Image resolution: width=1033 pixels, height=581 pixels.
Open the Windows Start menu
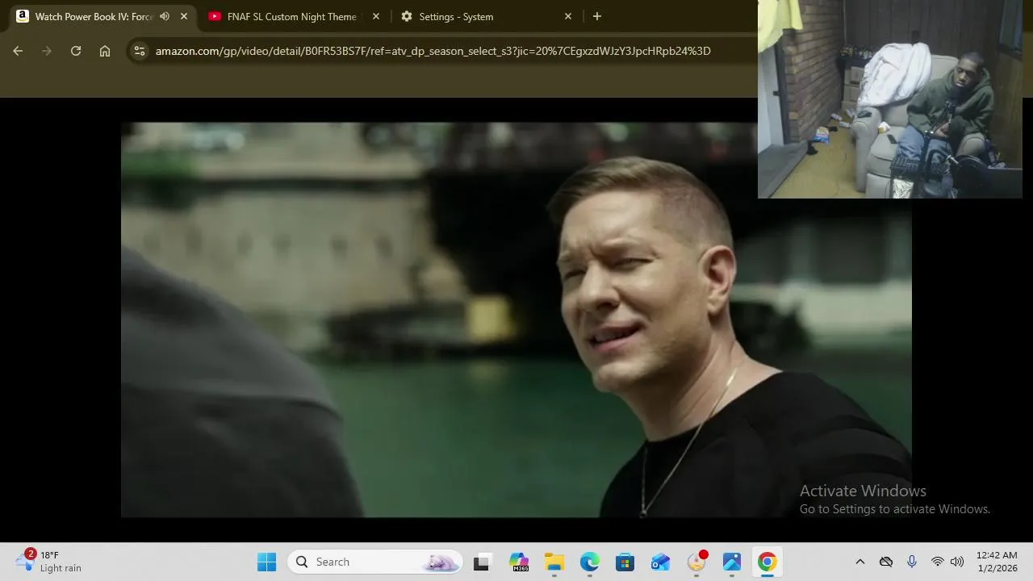point(266,562)
